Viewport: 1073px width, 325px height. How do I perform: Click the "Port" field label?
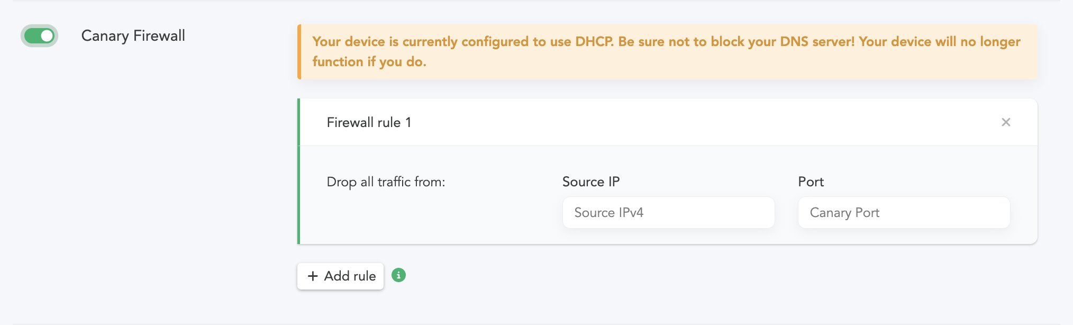[811, 182]
